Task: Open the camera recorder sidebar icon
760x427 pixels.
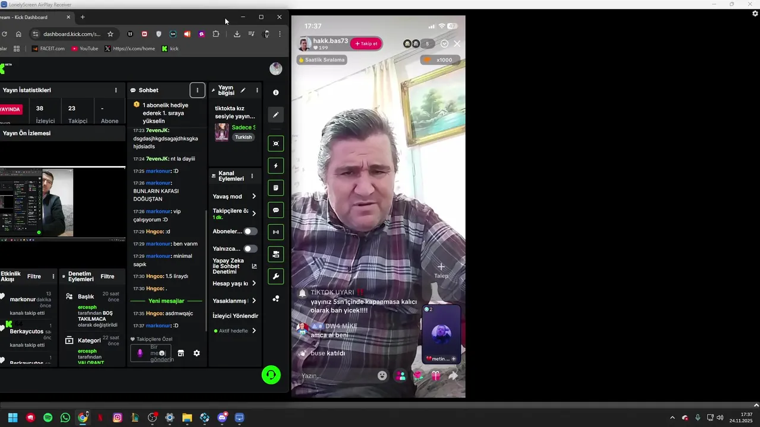Action: pos(275,254)
